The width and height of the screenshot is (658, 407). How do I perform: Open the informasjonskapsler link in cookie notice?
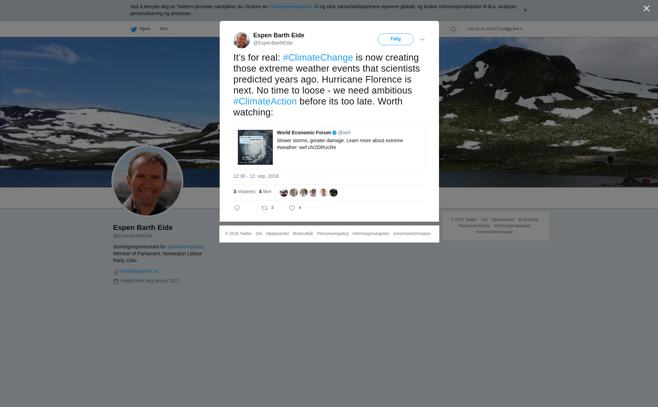click(290, 7)
